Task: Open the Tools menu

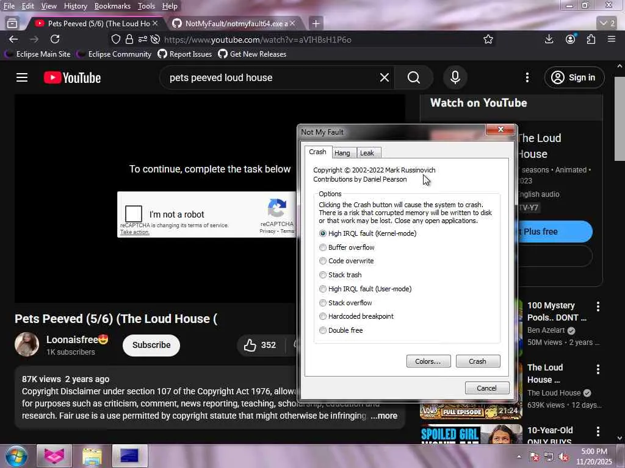Action: [x=146, y=6]
